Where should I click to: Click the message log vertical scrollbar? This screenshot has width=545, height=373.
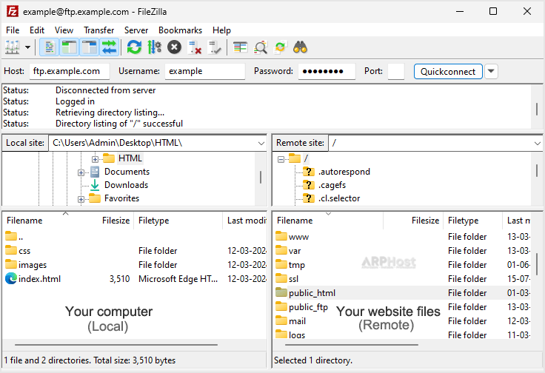pos(537,108)
